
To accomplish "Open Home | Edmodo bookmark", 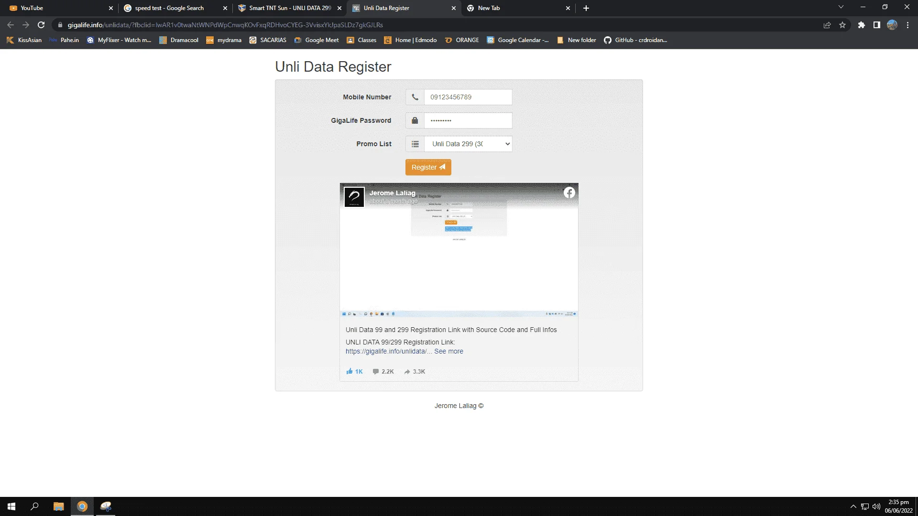I will pyautogui.click(x=410, y=40).
